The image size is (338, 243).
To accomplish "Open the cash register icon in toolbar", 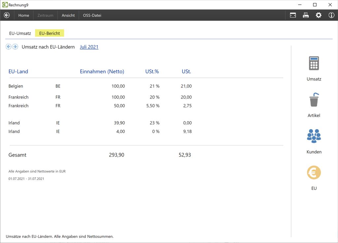I will pyautogui.click(x=293, y=15).
